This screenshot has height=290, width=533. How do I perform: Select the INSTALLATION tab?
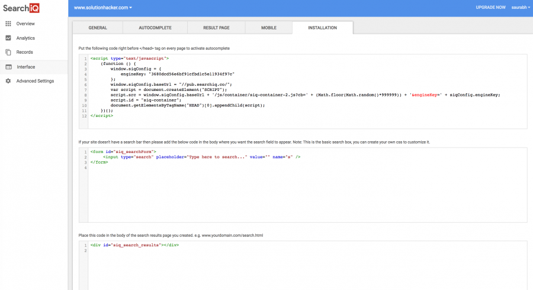(x=323, y=28)
